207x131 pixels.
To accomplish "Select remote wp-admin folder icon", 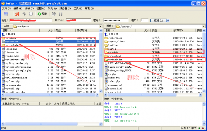I will pos(106,52).
